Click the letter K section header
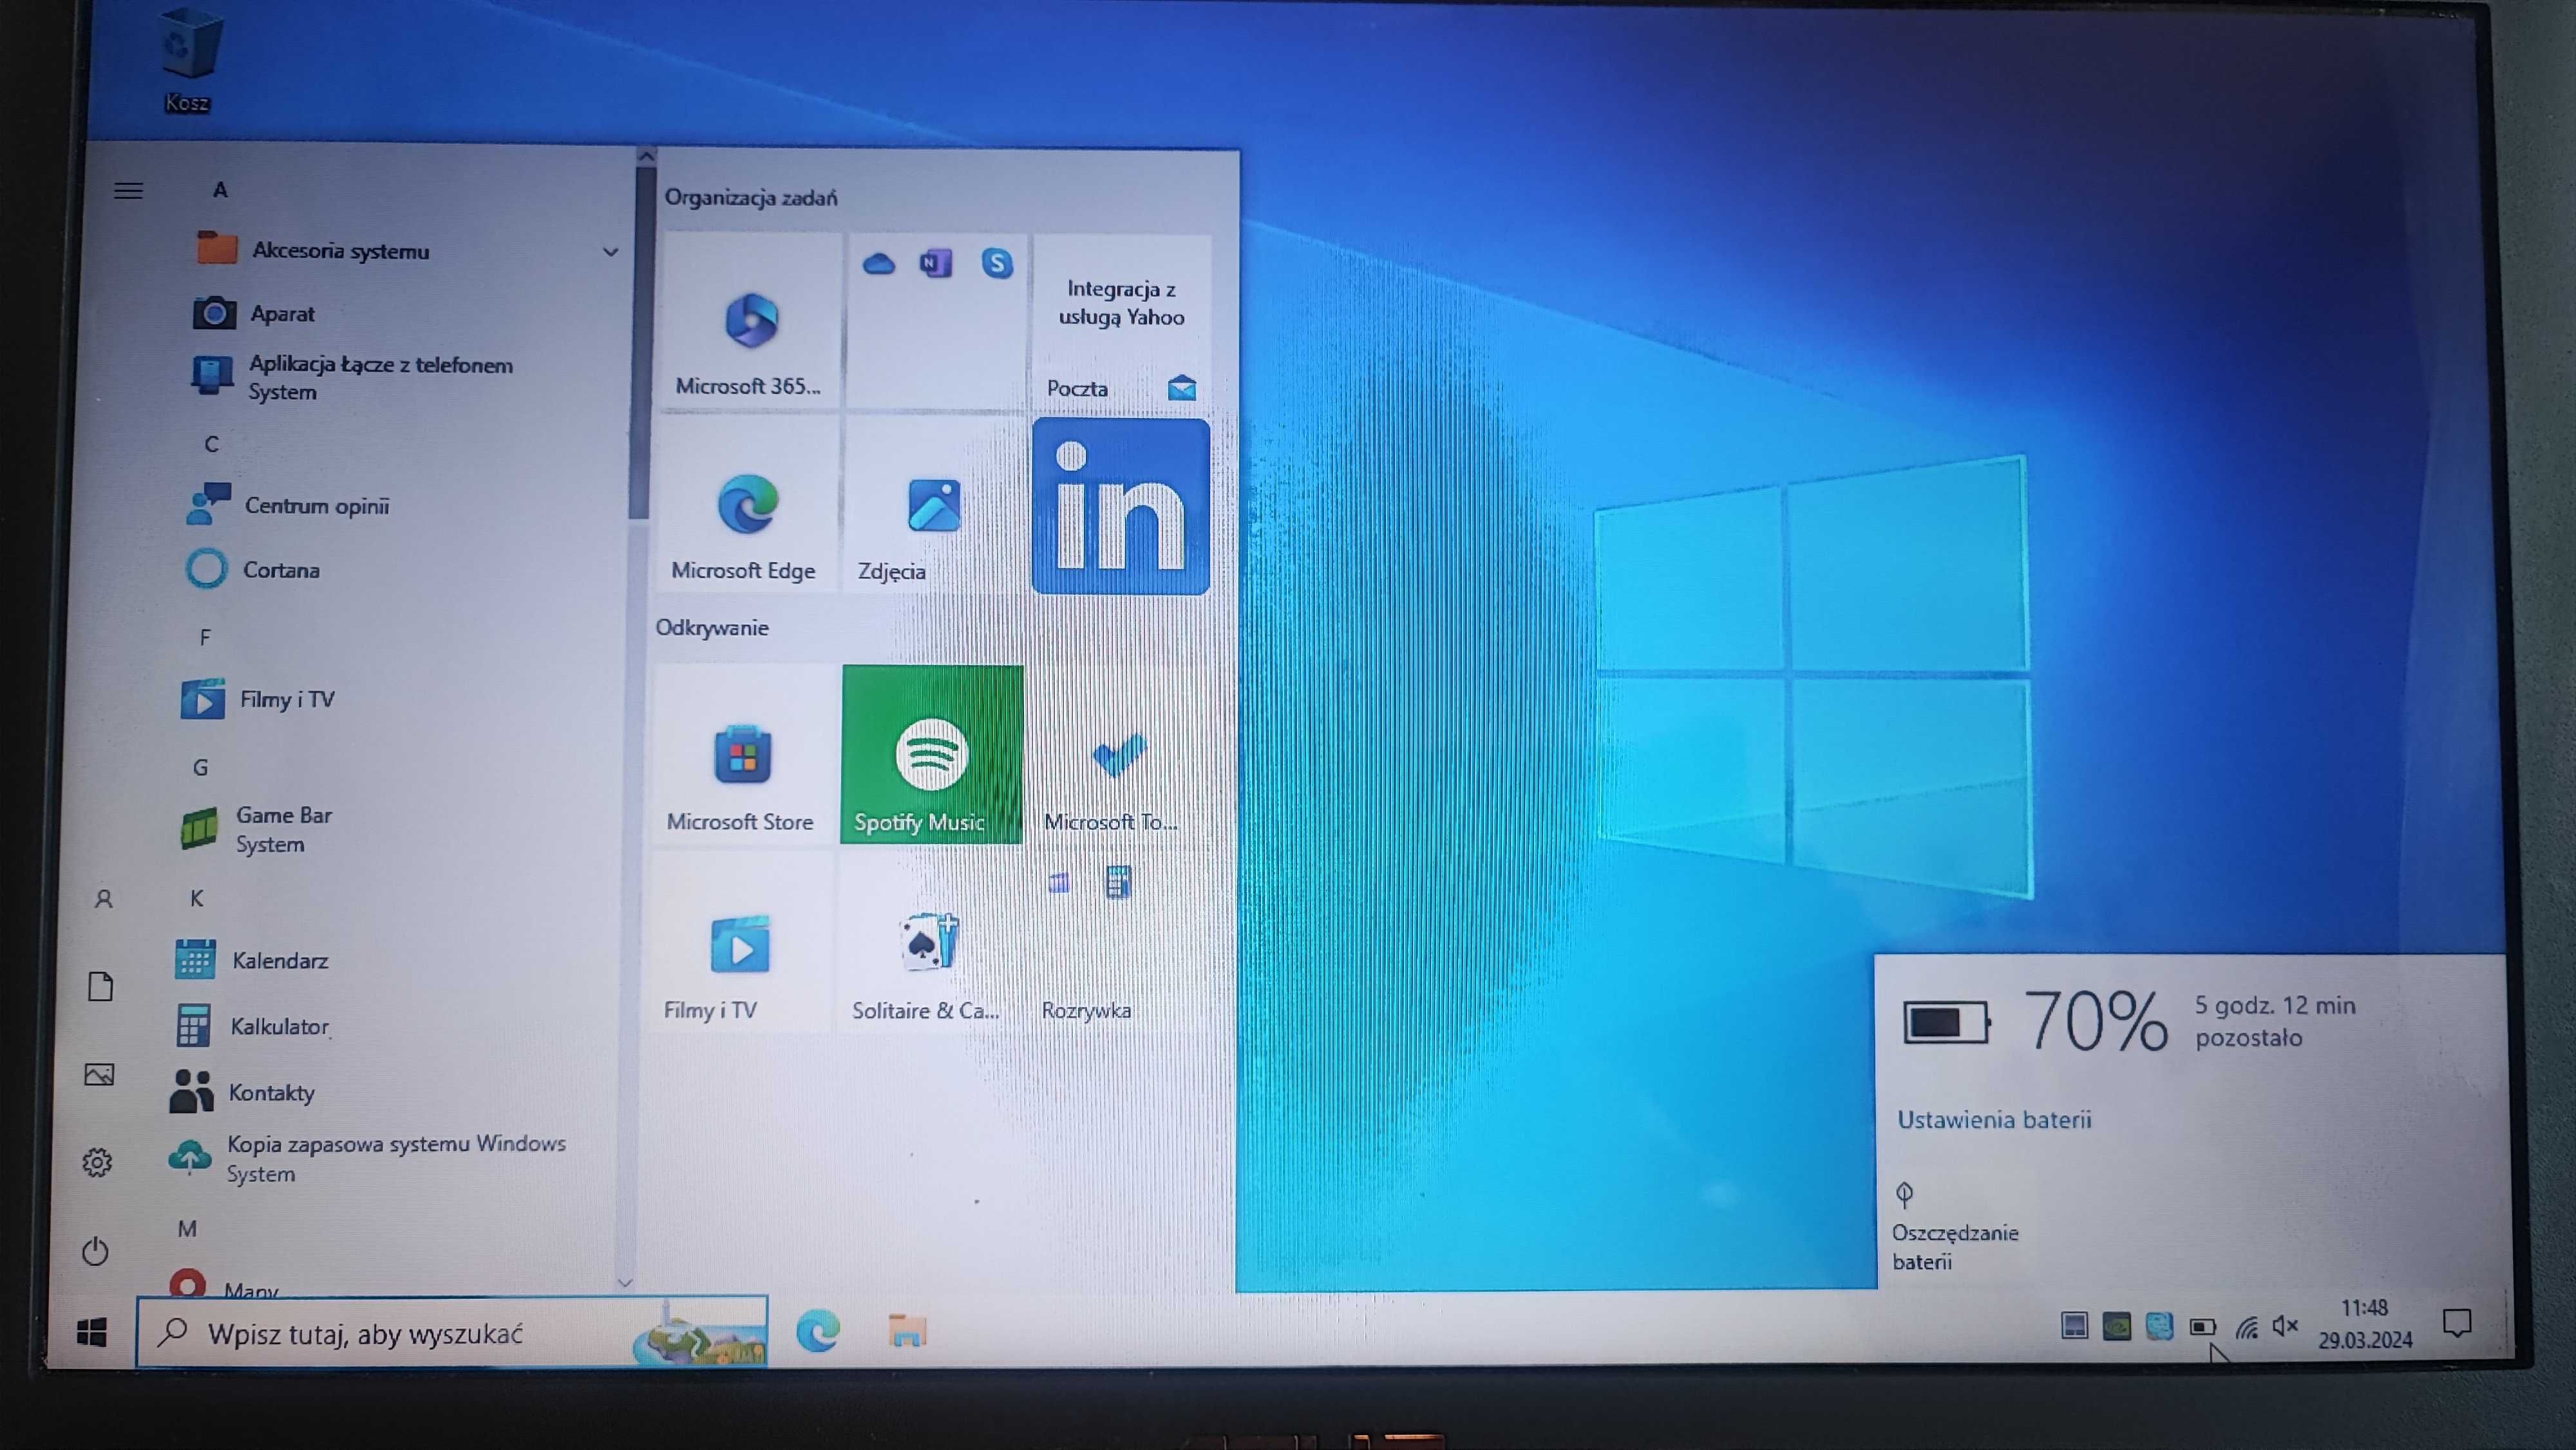The height and width of the screenshot is (1450, 2576). point(196,898)
